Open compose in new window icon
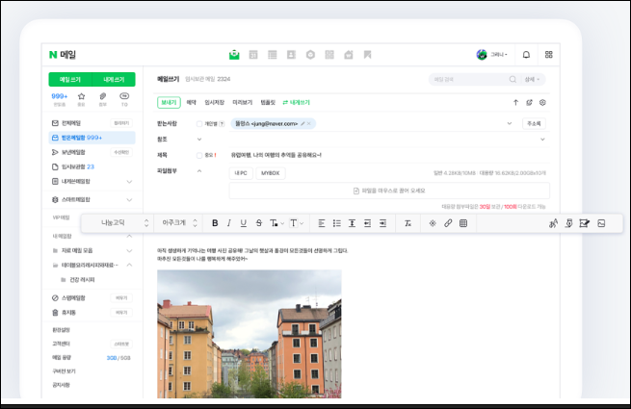The width and height of the screenshot is (631, 409). click(x=529, y=103)
